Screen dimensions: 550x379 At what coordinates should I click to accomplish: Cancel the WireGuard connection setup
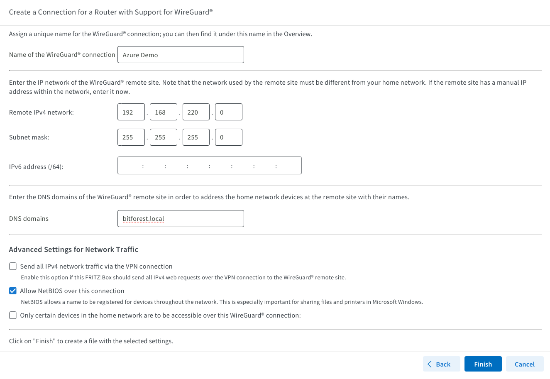click(524, 364)
